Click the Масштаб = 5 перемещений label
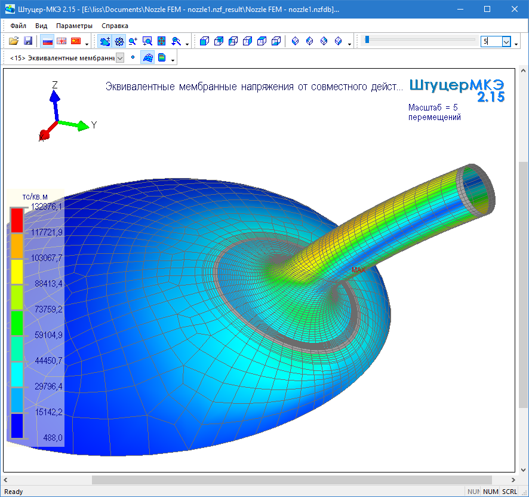 tap(435, 112)
